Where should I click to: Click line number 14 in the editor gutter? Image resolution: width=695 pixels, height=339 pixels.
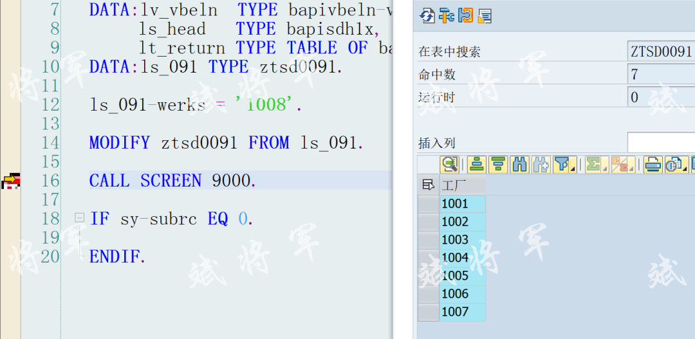click(50, 143)
